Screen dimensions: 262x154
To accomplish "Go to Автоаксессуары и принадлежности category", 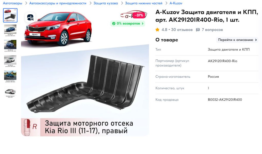I will click(58, 3).
